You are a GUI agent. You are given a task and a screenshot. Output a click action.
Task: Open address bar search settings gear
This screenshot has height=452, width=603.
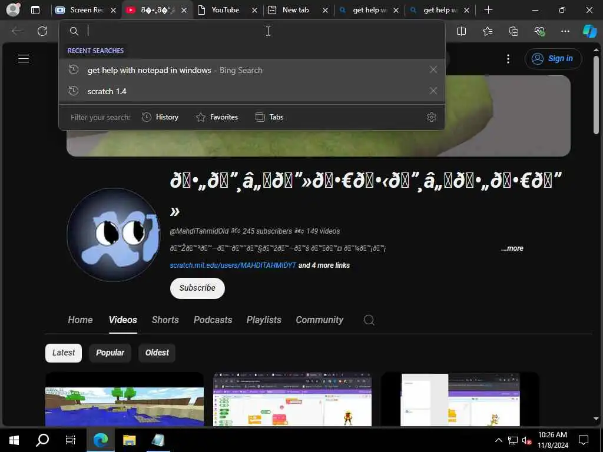pos(432,117)
